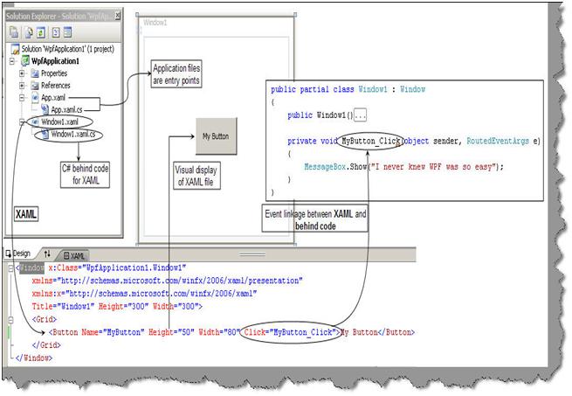Click the Show All Files toolbar icon

tap(29, 32)
